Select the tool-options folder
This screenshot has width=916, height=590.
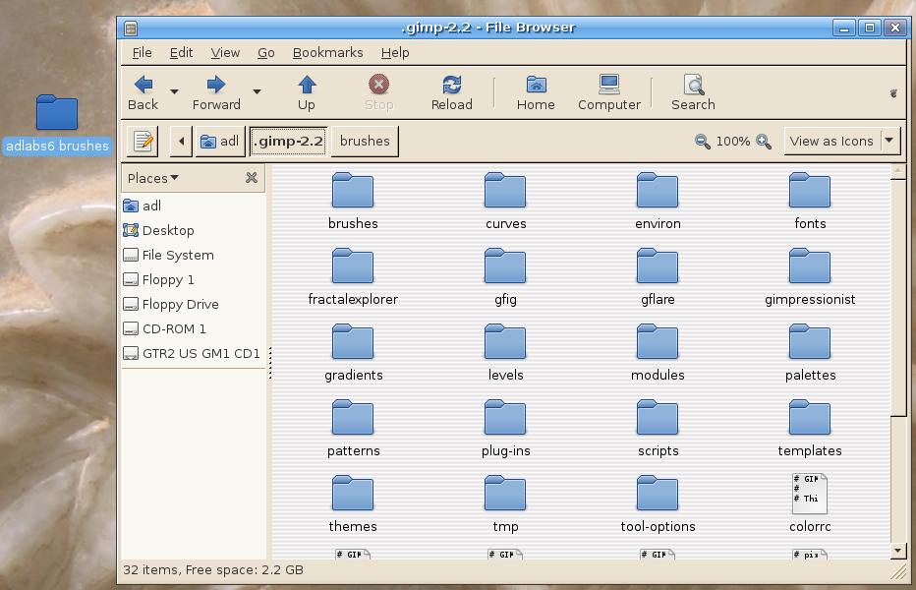tap(658, 503)
